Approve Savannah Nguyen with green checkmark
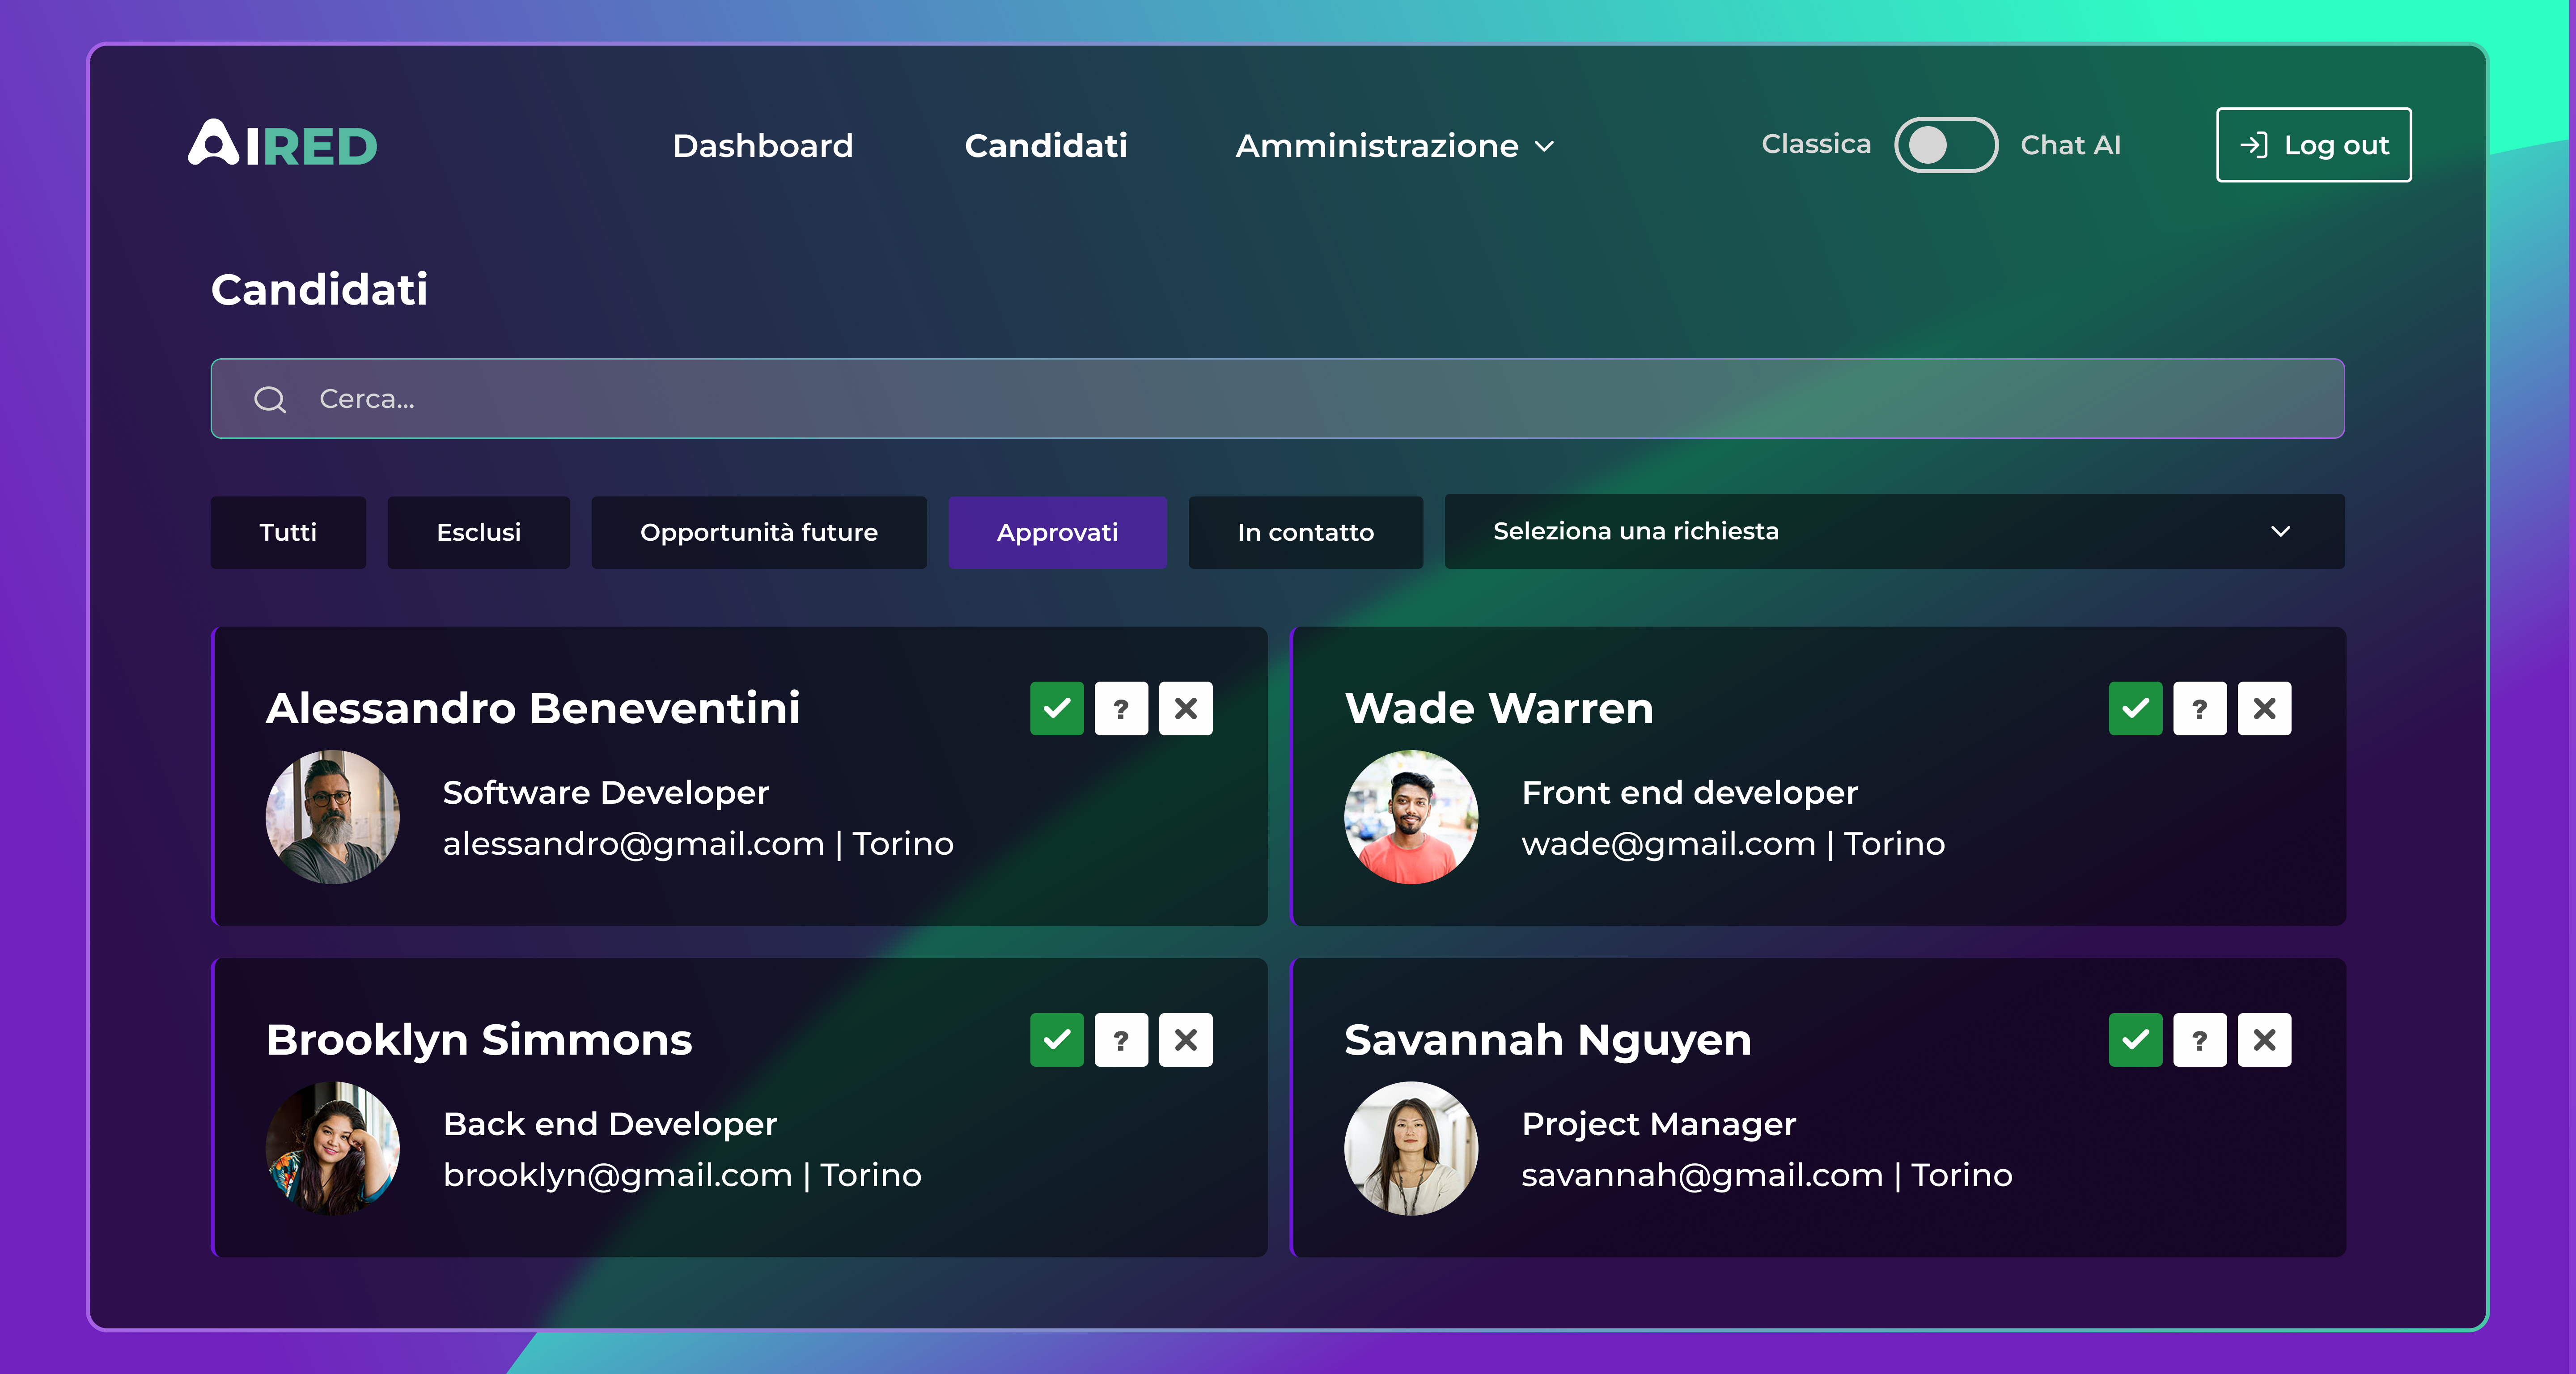This screenshot has width=2576, height=1374. (x=2136, y=1039)
